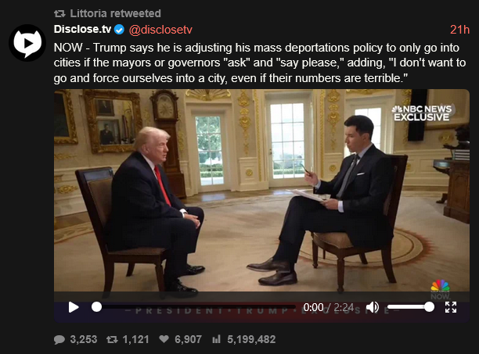The image size is (479, 354).
Task: Like the tweet with the heart icon
Action: click(x=164, y=339)
